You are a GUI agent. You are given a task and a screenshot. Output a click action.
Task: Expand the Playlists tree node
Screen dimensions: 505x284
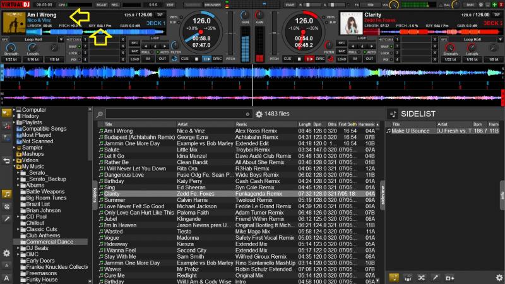click(x=14, y=122)
